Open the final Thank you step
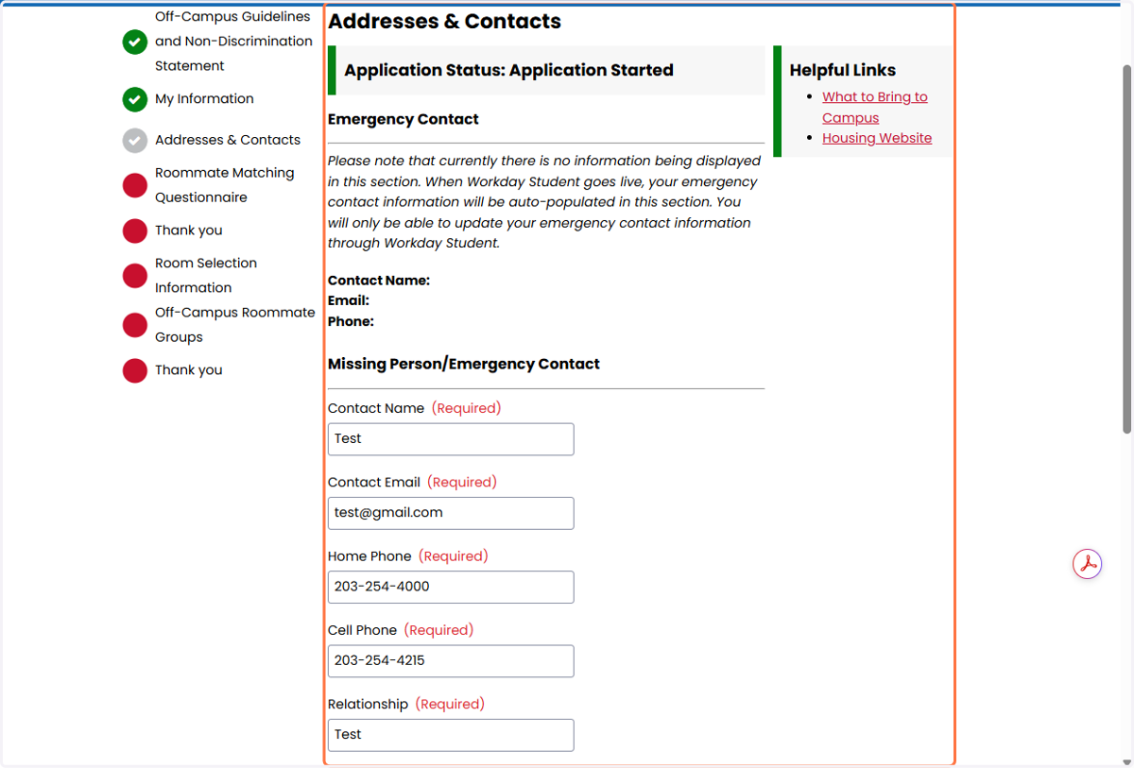This screenshot has height=768, width=1134. tap(189, 370)
